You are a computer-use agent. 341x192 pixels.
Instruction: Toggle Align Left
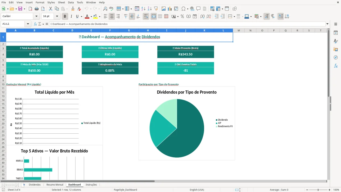tap(105, 16)
